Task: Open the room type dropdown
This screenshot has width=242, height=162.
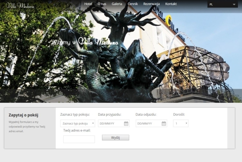Action: pos(78,123)
